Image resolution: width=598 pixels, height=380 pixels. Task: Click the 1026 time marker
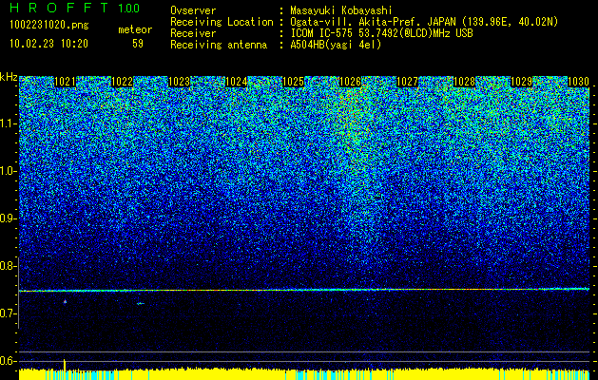pyautogui.click(x=350, y=82)
